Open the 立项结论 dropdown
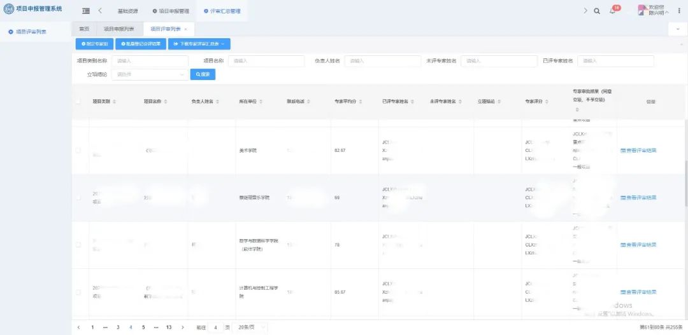Screen dimensions: 688x335 150,74
